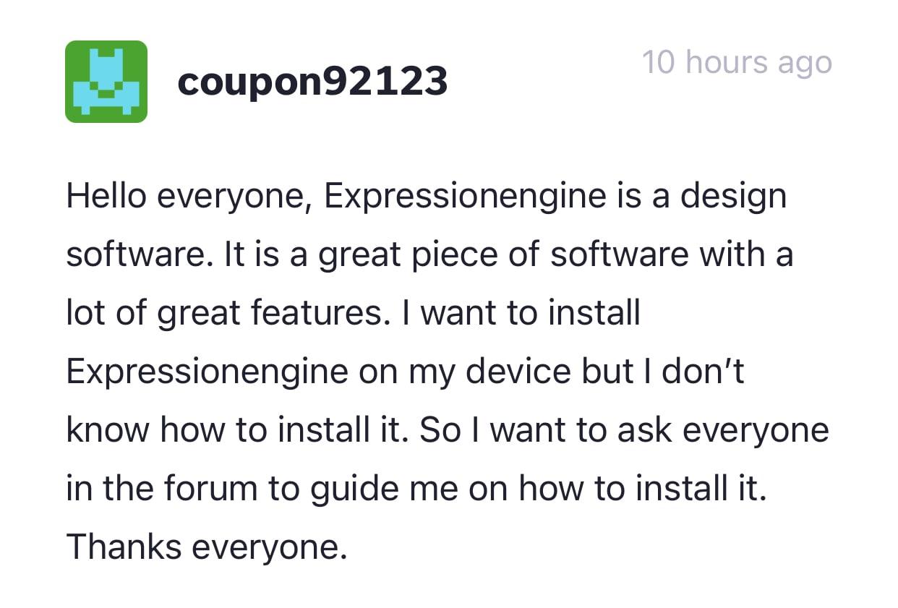The image size is (898, 608).
Task: Click "Expressionengine" starting the fourth line
Action: click(208, 372)
